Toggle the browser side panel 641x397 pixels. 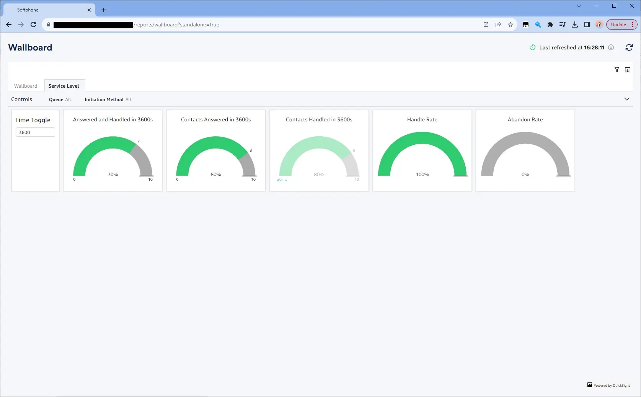pos(587,25)
